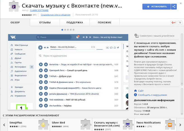Click Видеозаписи in the VK sidebar
Viewport: 184px width, 131px height.
pyautogui.click(x=19, y=76)
